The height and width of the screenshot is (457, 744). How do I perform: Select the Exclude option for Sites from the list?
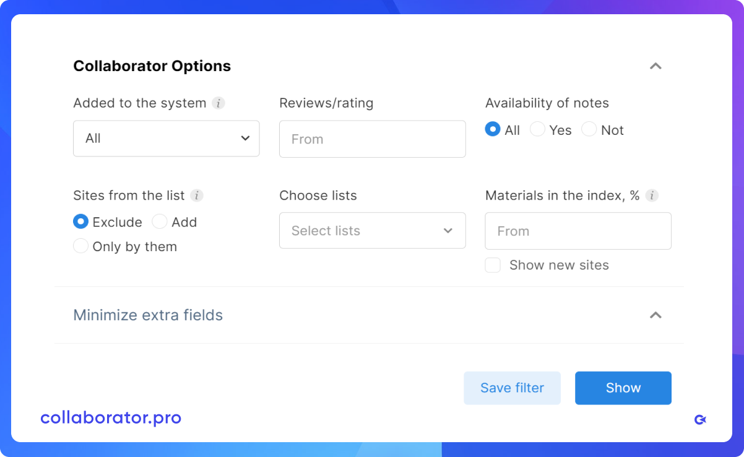pyautogui.click(x=80, y=221)
